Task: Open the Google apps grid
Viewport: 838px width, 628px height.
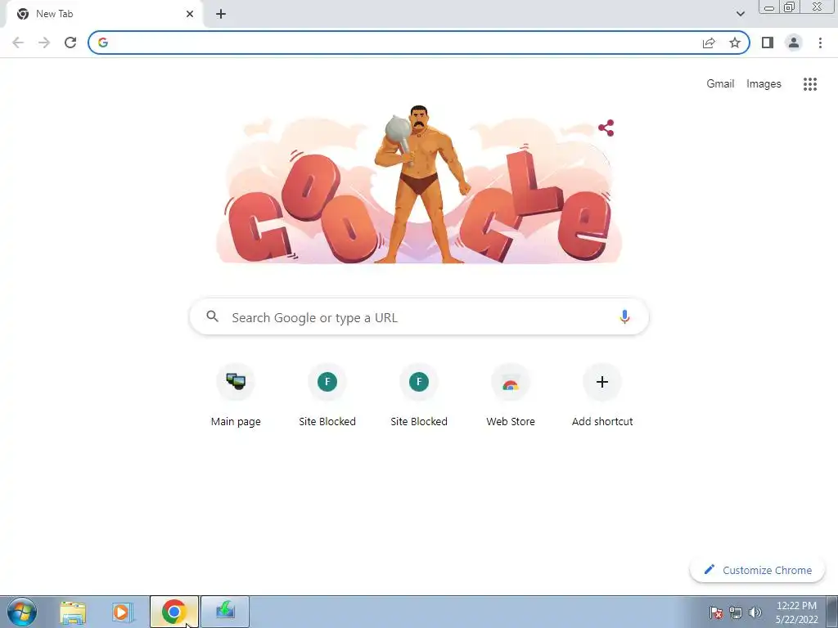Action: click(x=810, y=84)
